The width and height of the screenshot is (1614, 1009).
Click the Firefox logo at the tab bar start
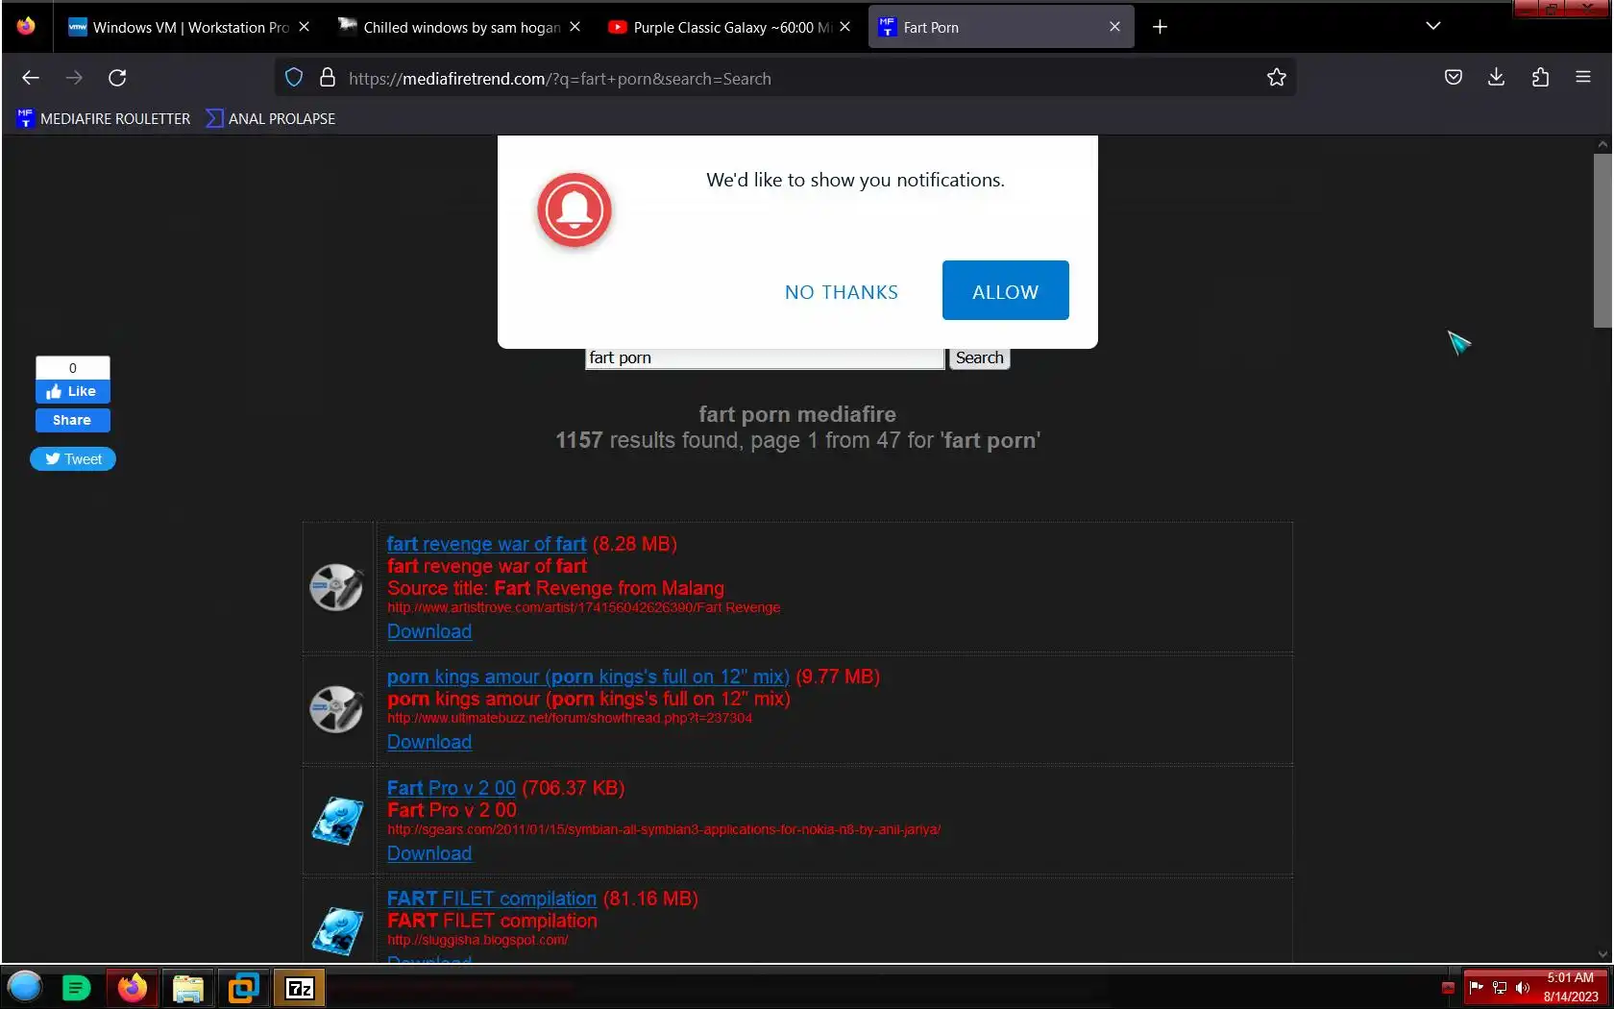pyautogui.click(x=26, y=26)
